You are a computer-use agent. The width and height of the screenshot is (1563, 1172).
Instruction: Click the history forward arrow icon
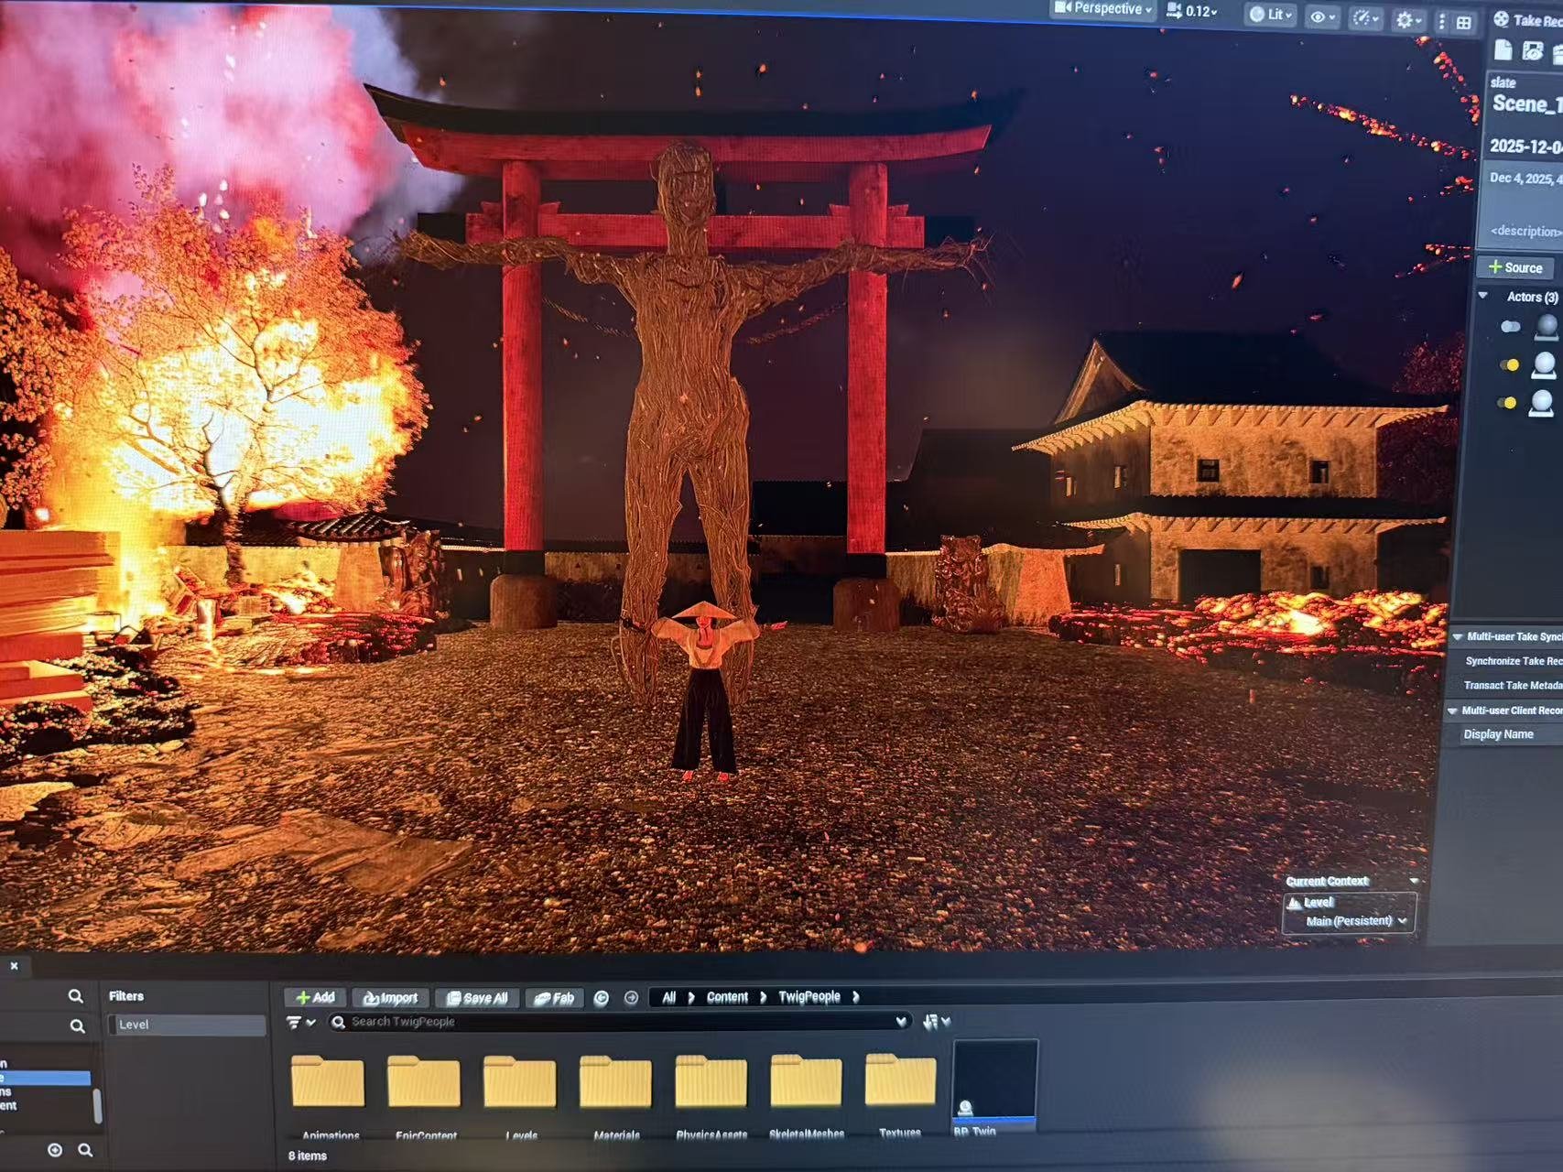click(x=631, y=998)
